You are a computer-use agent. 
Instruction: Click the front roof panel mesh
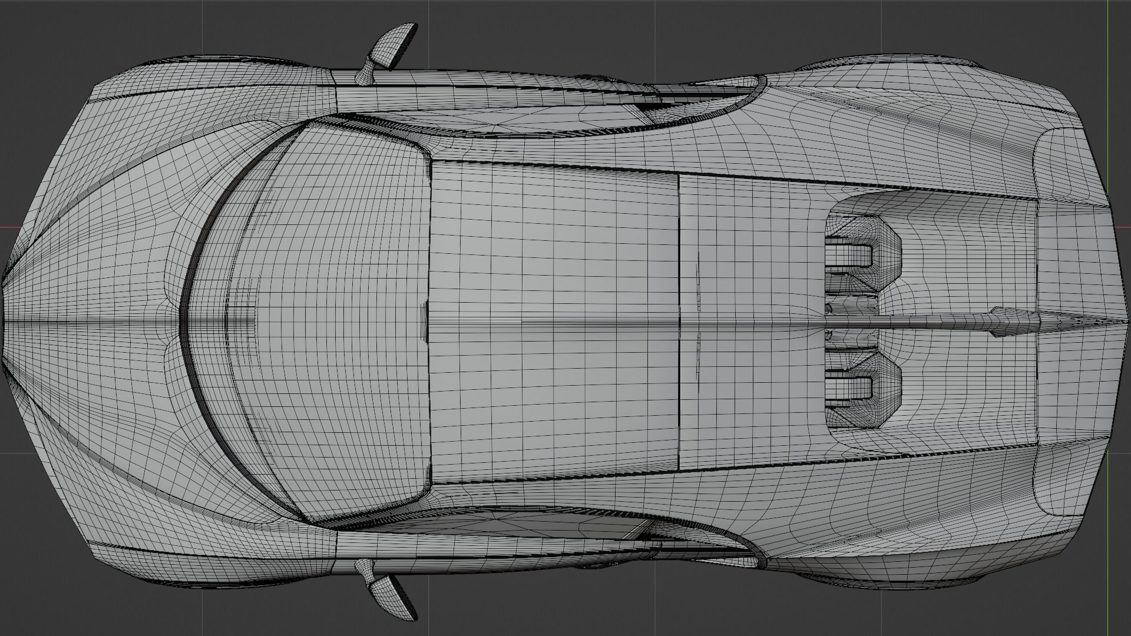555,322
